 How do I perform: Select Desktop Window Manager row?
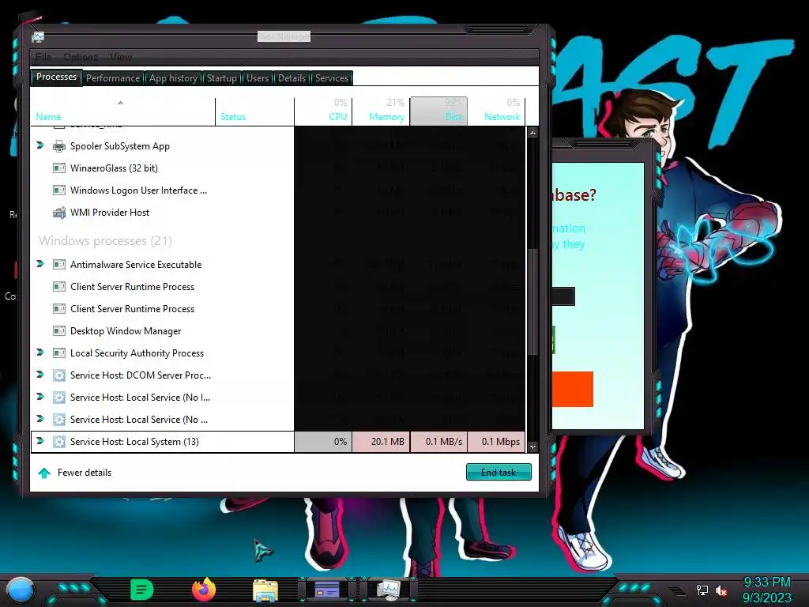(x=278, y=331)
